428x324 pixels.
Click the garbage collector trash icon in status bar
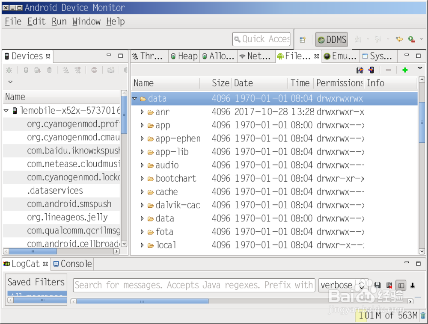coord(423,315)
